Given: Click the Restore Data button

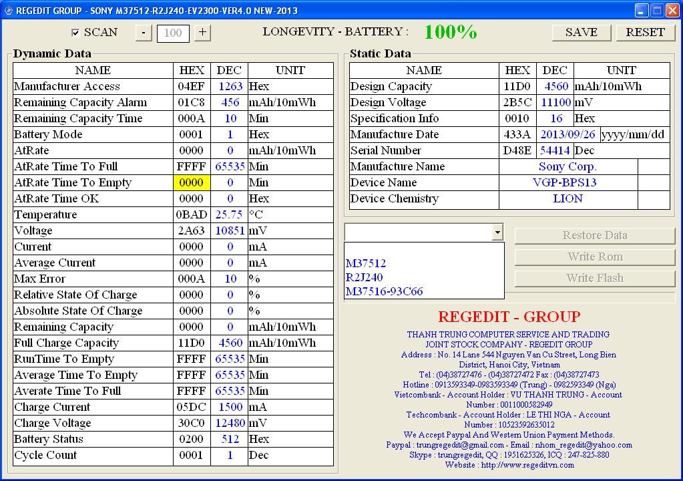Looking at the screenshot, I should tap(594, 235).
